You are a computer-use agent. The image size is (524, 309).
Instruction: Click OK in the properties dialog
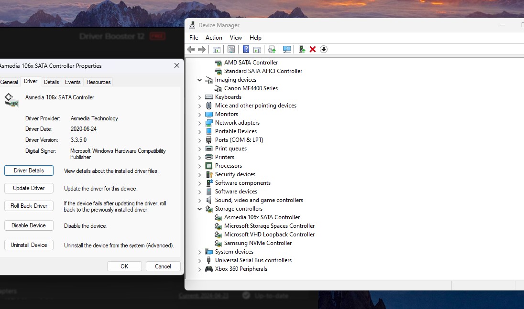tap(124, 266)
